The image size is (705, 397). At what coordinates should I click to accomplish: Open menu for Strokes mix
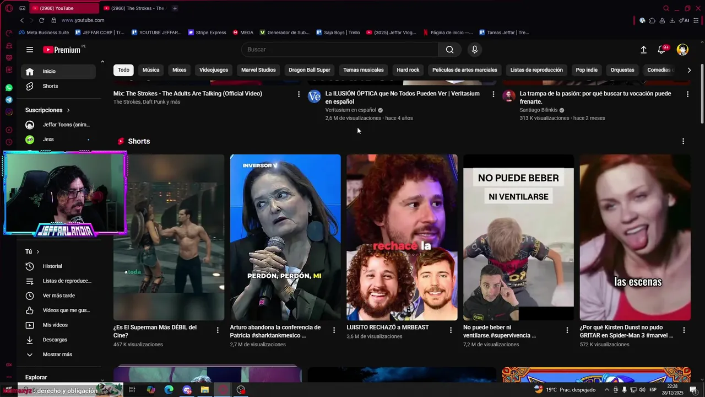[x=299, y=94]
